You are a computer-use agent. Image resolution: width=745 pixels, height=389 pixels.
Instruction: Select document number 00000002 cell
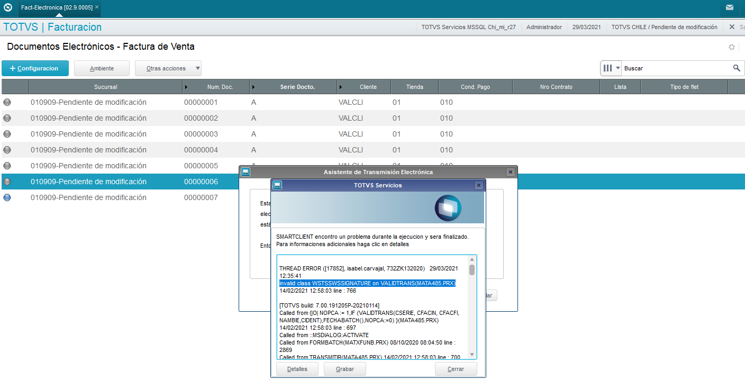point(201,118)
